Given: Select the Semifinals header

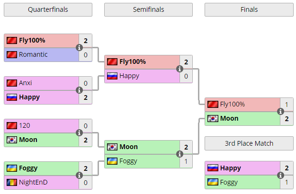Looking at the screenshot, I should tap(148, 9).
